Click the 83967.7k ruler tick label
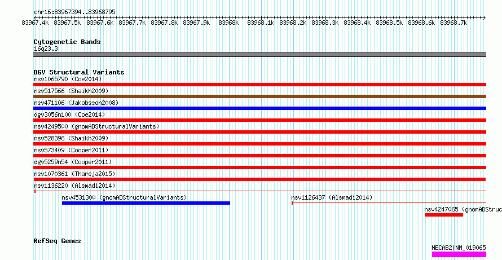This screenshot has height=260, width=502. pyautogui.click(x=132, y=23)
